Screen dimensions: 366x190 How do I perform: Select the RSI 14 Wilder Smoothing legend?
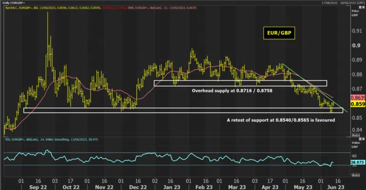click(51, 139)
